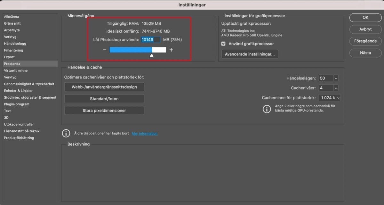Click the OK button
Image resolution: width=384 pixels, height=205 pixels.
365,18
